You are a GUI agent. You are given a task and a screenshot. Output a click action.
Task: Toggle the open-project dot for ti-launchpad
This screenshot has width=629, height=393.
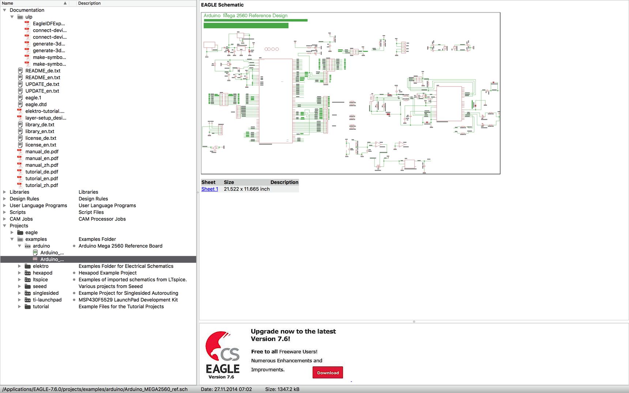[x=74, y=300]
